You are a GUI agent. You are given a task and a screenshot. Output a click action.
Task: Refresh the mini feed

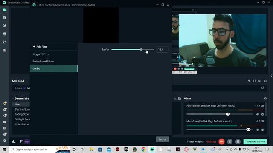point(263,88)
